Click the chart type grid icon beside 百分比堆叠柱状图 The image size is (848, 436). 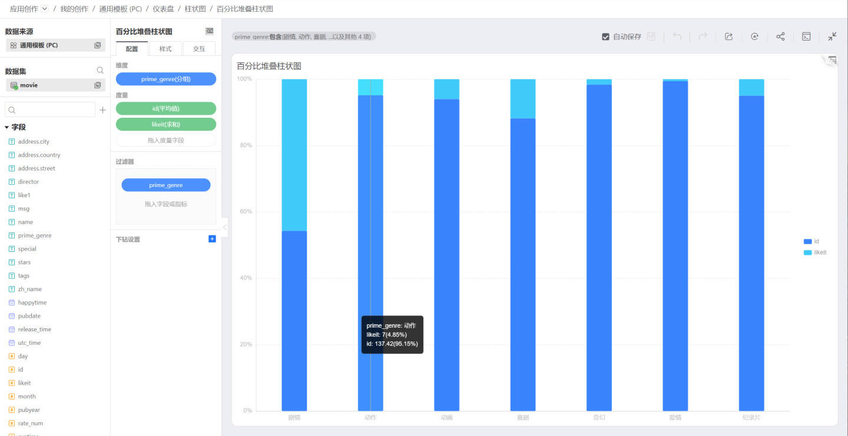(210, 31)
